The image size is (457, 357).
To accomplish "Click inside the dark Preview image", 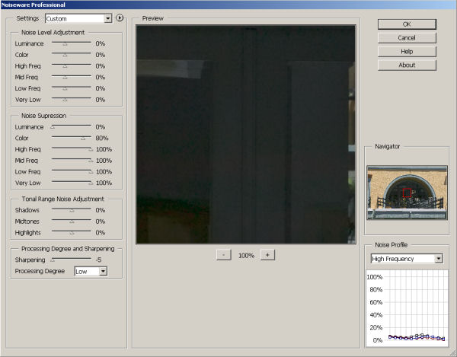I will tap(246, 134).
